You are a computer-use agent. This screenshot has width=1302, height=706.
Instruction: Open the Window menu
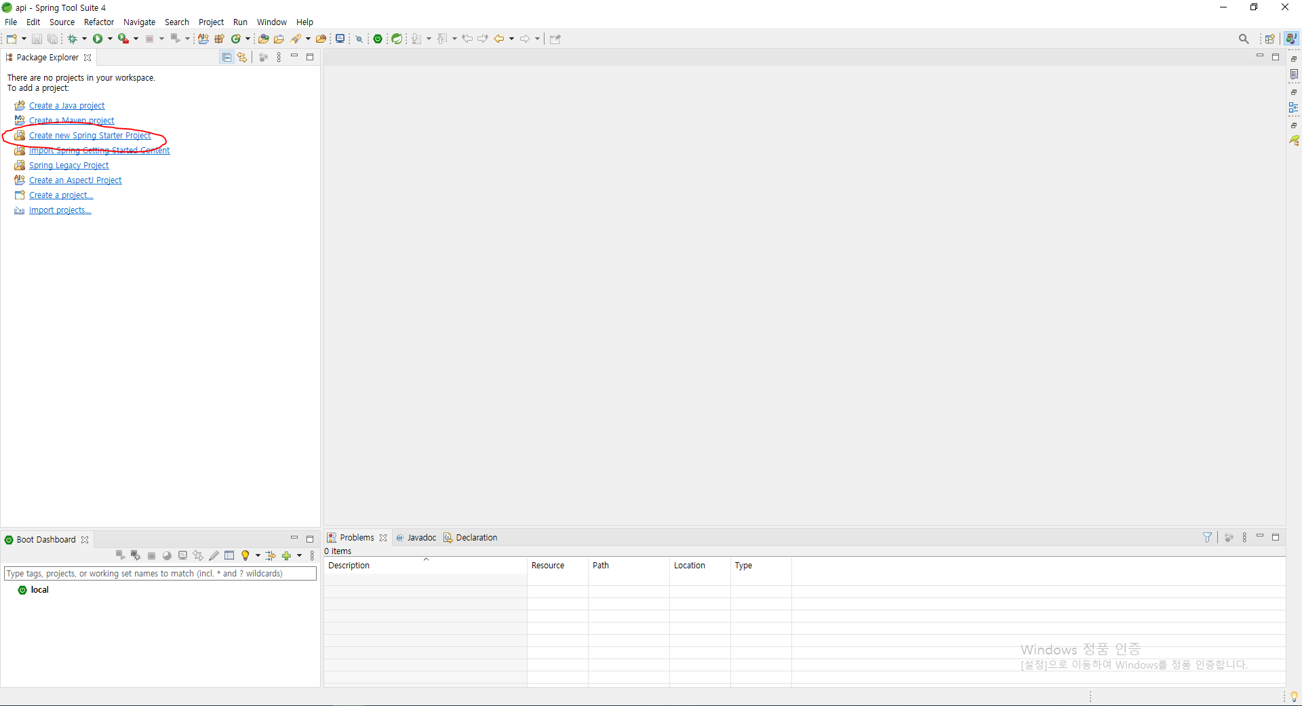pos(271,22)
